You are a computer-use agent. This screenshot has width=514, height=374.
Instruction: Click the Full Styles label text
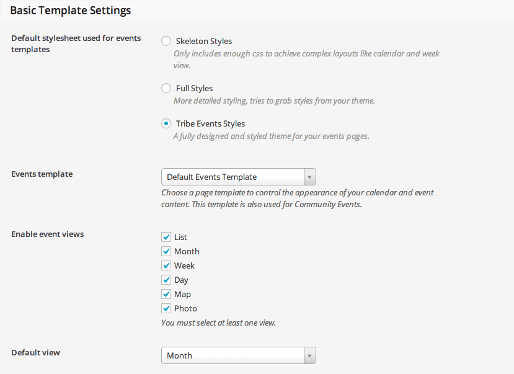coord(195,89)
